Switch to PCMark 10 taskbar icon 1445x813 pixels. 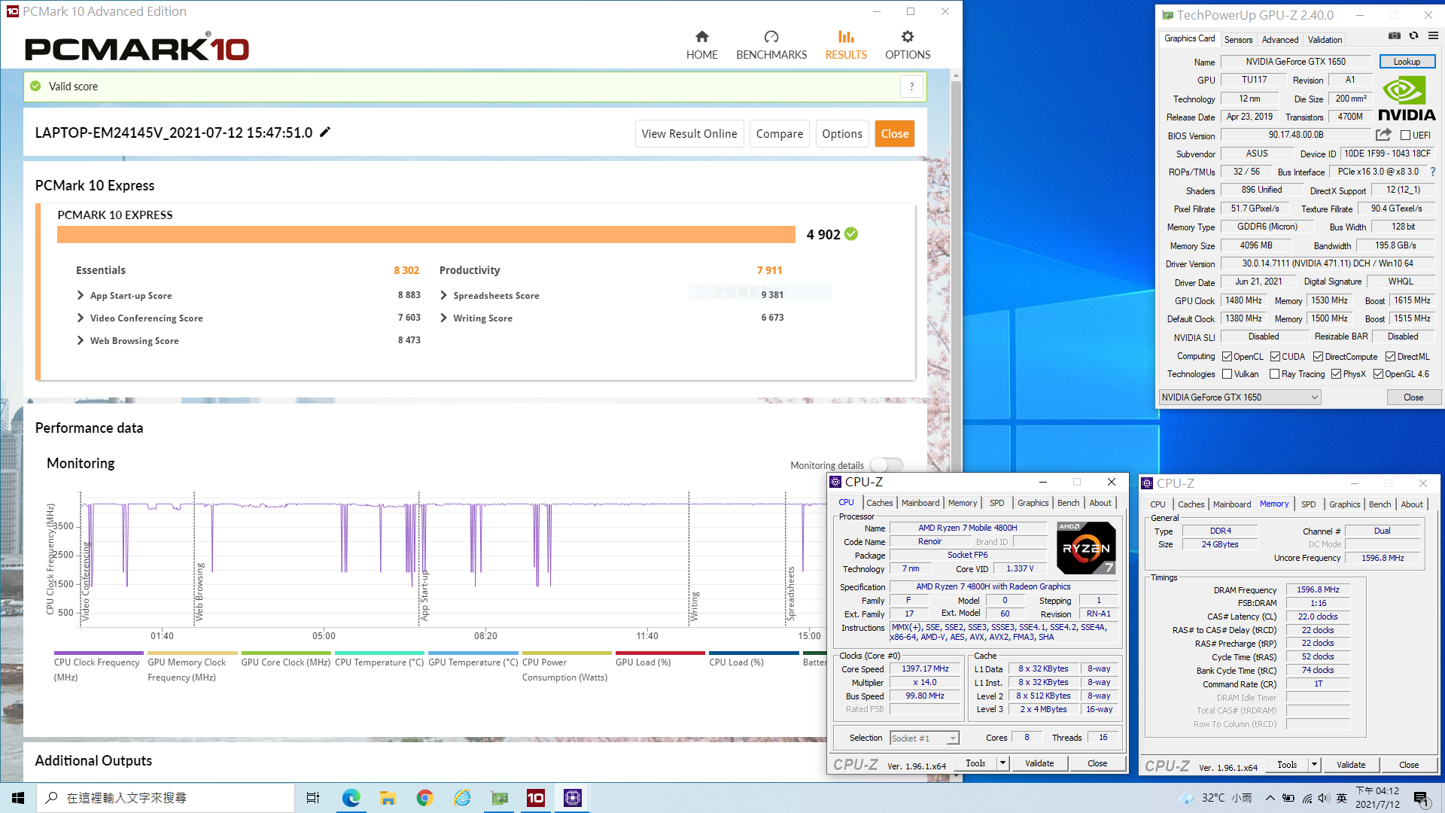(x=536, y=798)
